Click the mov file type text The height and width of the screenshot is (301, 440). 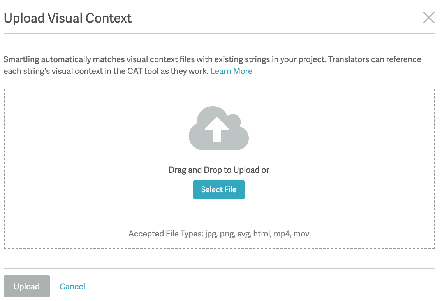(x=301, y=234)
